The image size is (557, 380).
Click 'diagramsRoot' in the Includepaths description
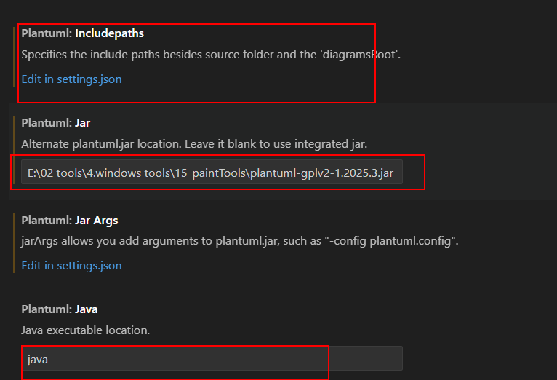358,55
